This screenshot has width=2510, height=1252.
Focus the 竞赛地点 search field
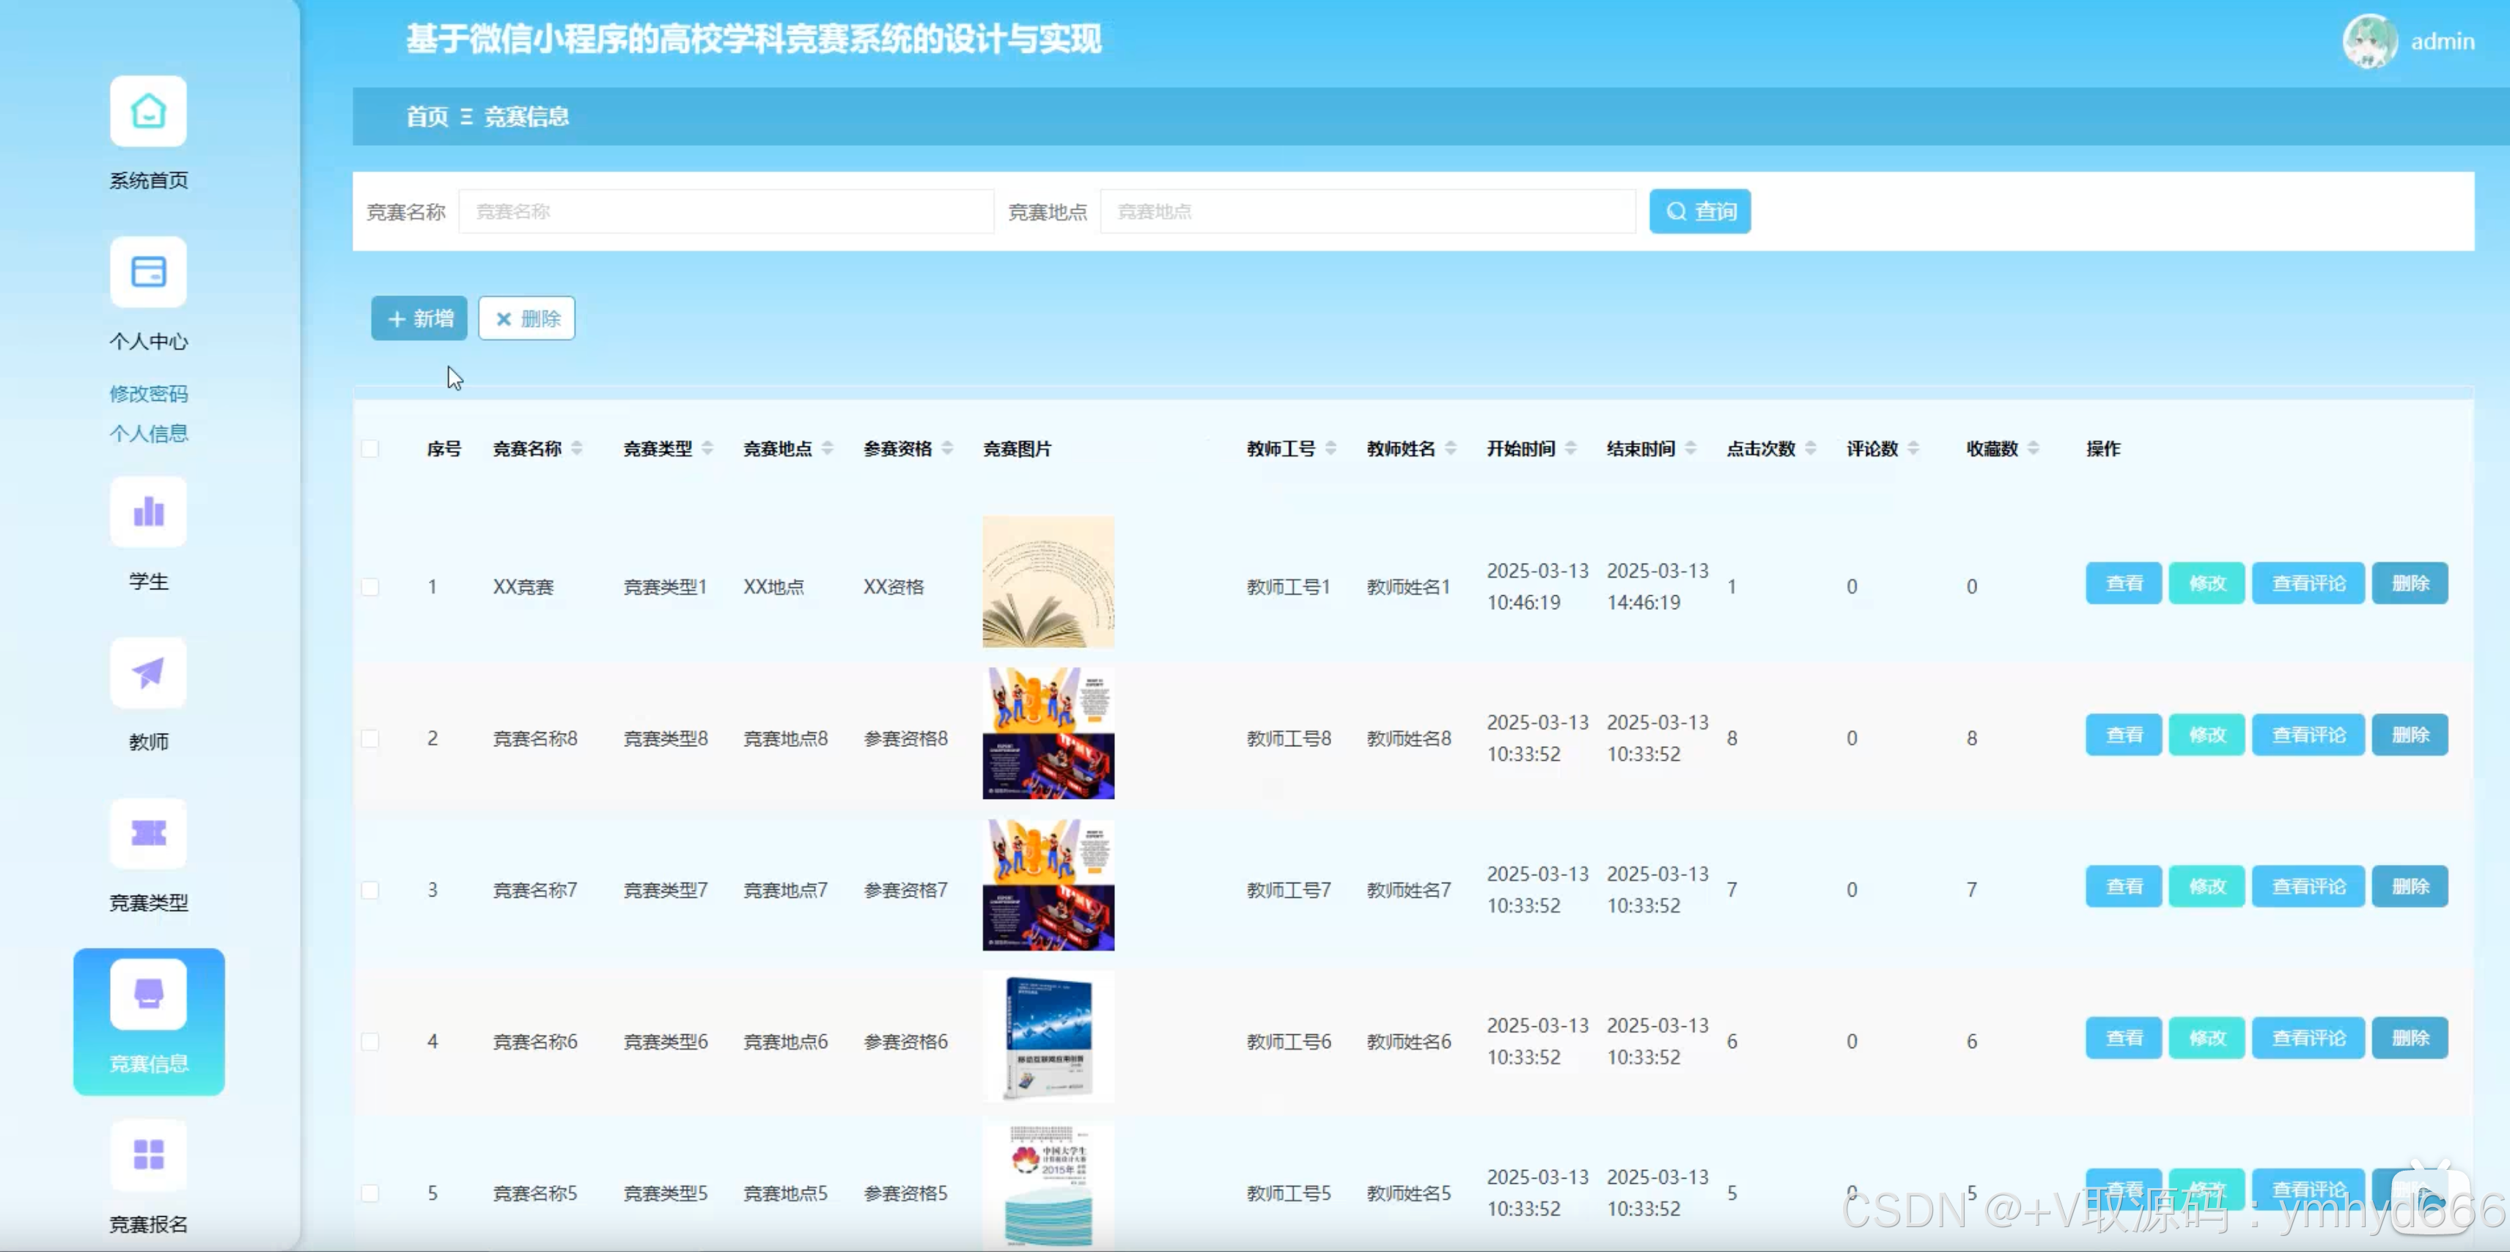(x=1367, y=211)
